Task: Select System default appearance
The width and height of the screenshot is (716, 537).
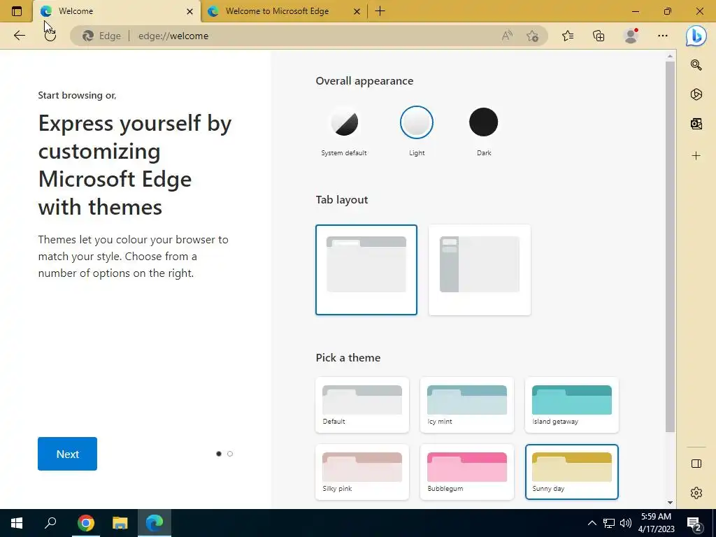Action: coord(344,122)
